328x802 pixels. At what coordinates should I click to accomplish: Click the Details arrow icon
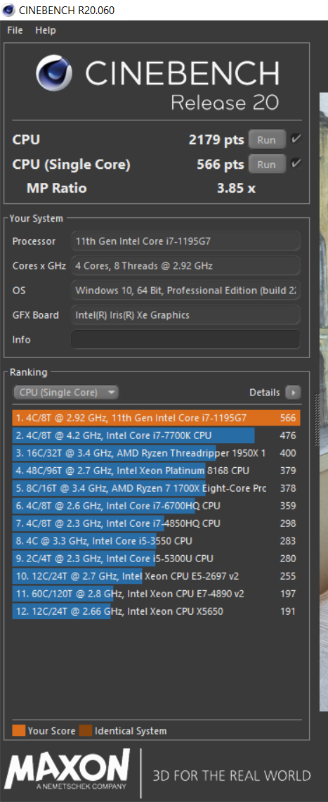[x=294, y=393]
